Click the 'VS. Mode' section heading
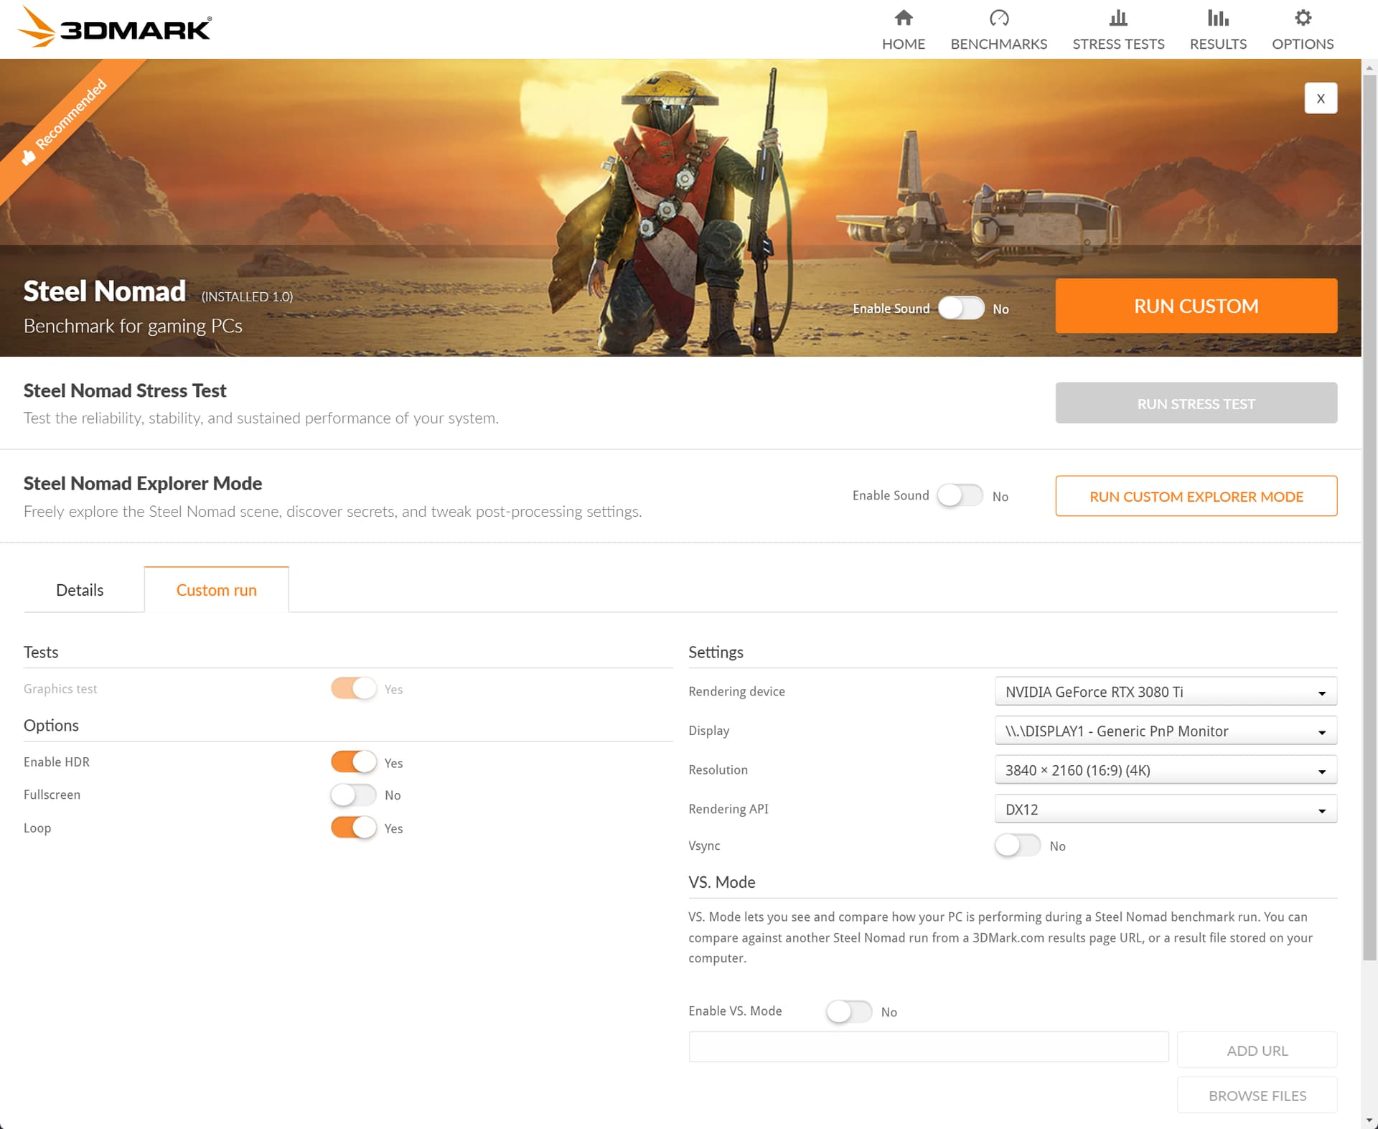 coord(722,882)
